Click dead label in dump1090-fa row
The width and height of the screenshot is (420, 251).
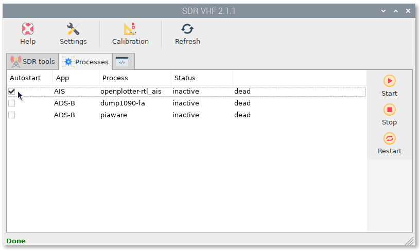[242, 103]
